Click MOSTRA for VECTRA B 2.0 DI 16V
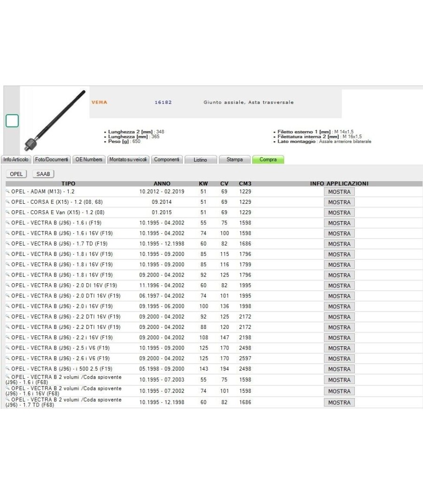Screen dimensions: 423x494 pyautogui.click(x=339, y=286)
